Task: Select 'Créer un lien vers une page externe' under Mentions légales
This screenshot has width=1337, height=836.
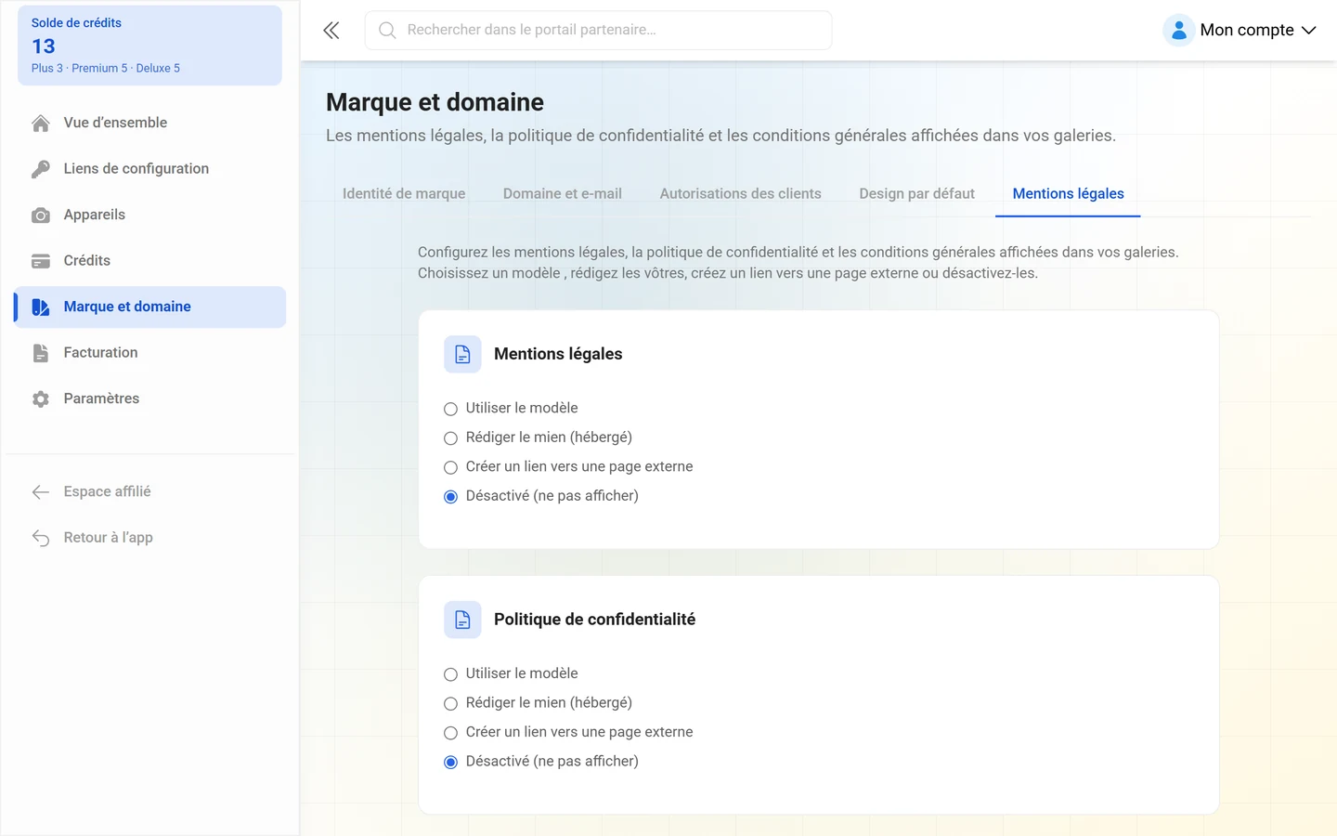Action: pyautogui.click(x=450, y=467)
